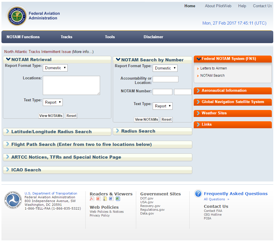Viewport: 275px width, 242px height.
Task: Collapse the NOTAM Search by Number panel
Action: tap(118, 60)
